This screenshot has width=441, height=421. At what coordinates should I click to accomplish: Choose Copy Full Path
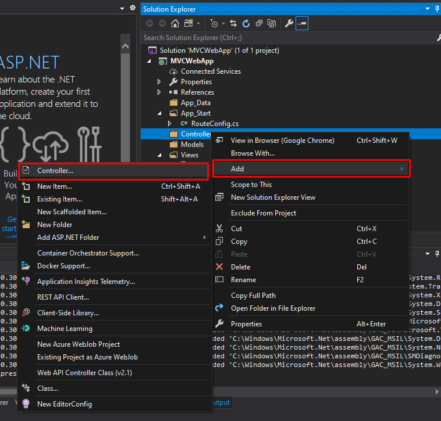tap(311, 295)
